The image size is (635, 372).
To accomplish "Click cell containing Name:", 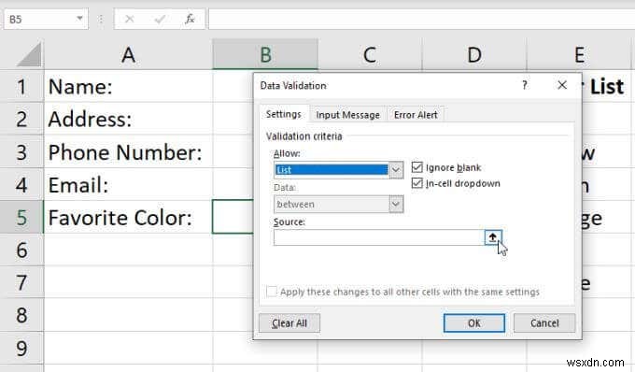I will tap(128, 86).
